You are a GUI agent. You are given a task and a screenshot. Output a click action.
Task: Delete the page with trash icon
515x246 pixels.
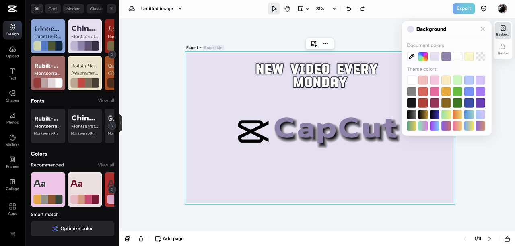coord(141,239)
